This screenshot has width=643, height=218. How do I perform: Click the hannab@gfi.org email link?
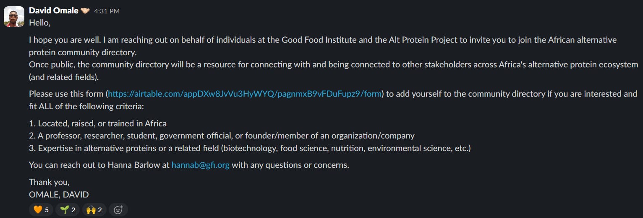pyautogui.click(x=201, y=165)
